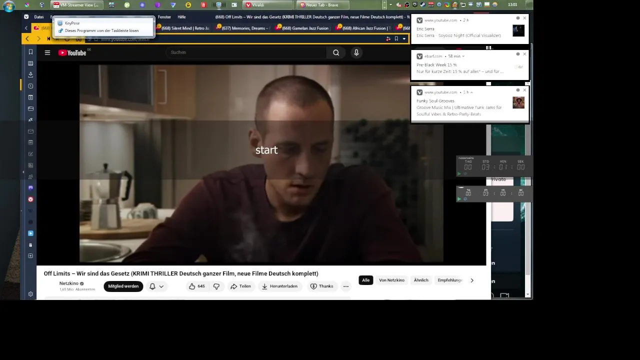Screen dimensions: 640x360
Task: Open the Translate panel in sidebar
Action: click(x=30, y=120)
